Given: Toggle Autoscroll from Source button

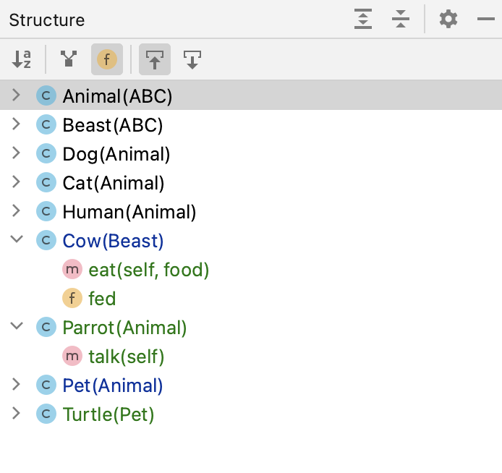Looking at the screenshot, I should (x=192, y=59).
